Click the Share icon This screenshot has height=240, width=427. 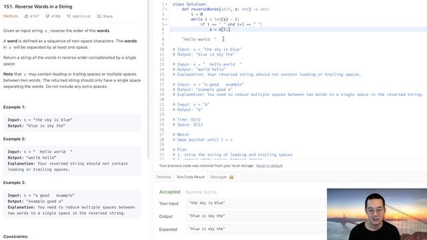pos(99,16)
